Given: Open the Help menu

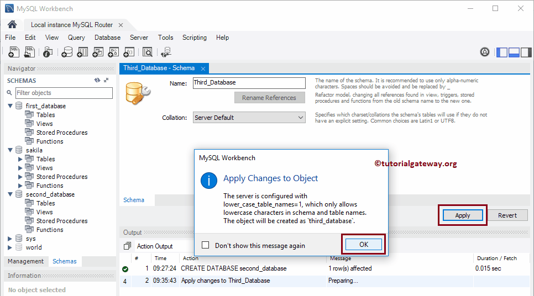Looking at the screenshot, I should [x=222, y=38].
